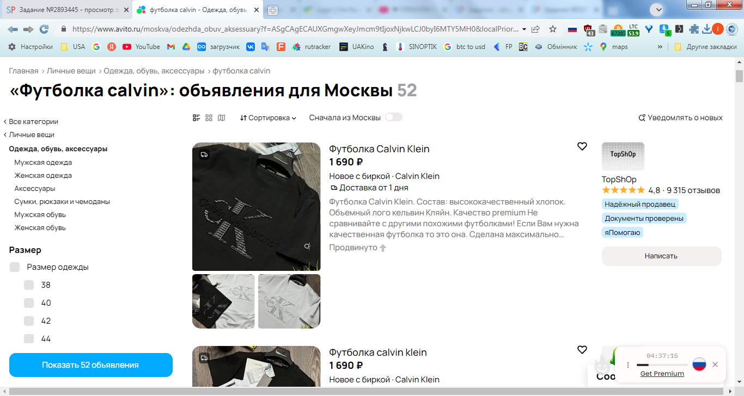Open VPN widget three-dot menu
The width and height of the screenshot is (744, 396).
tap(627, 365)
